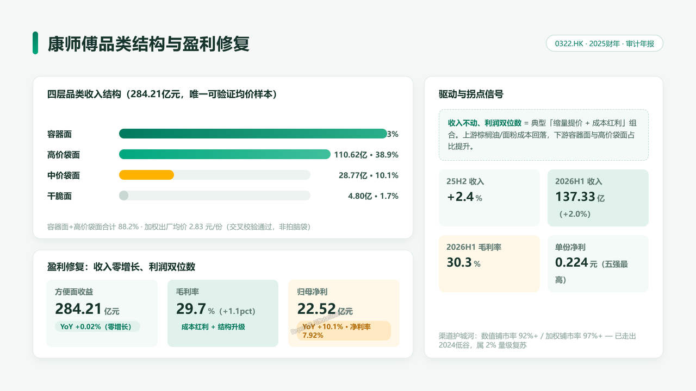Select the 单份净利 0.224 元 card

pos(598,263)
